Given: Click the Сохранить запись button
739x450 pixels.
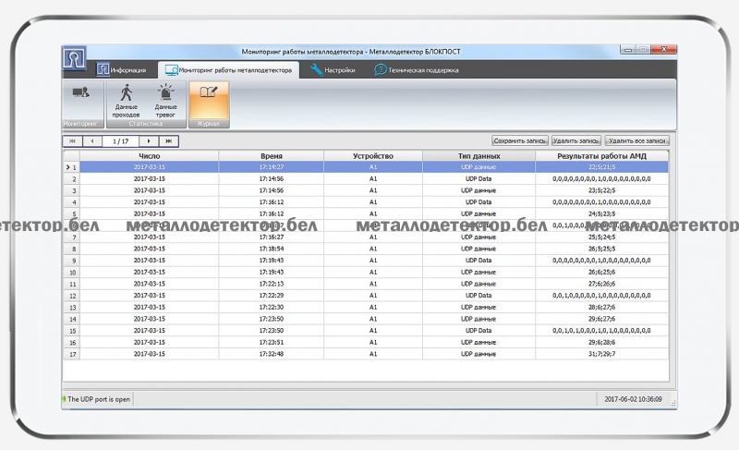Looking at the screenshot, I should pos(520,141).
